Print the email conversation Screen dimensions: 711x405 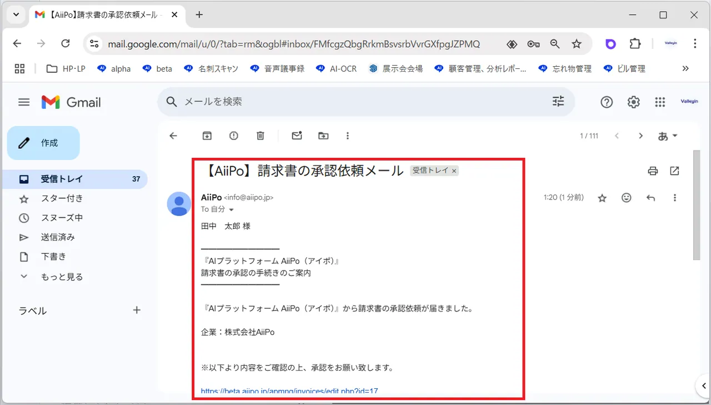pyautogui.click(x=653, y=171)
